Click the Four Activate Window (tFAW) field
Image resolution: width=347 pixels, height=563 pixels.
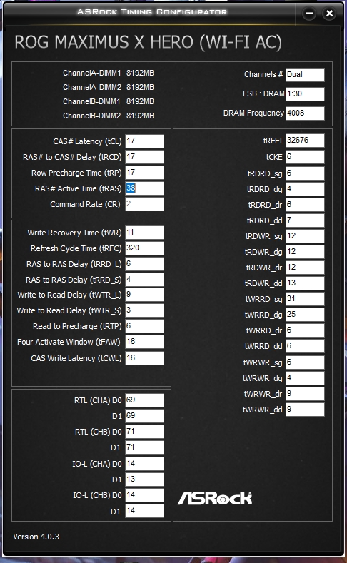tap(144, 342)
